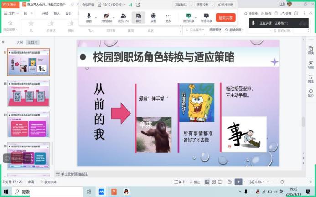The height and width of the screenshot is (197, 316).
Task: Open the Windows Start menu
Action: tap(5, 192)
